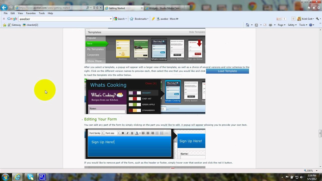Viewport: 322px width, 181px height.
Task: Open the command bar Tools dropdown
Action: (303, 25)
